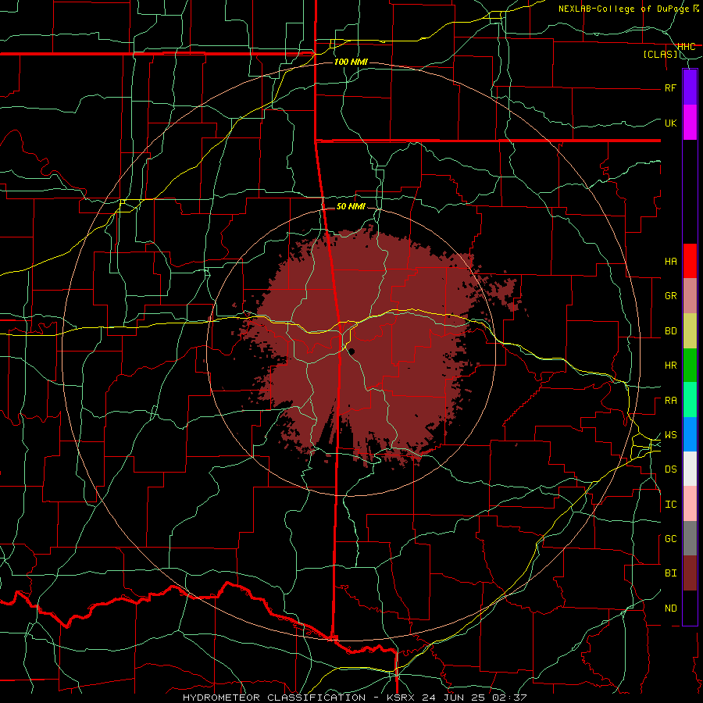Click the KSRX station identifier in footer
The height and width of the screenshot is (703, 703).
(x=399, y=698)
